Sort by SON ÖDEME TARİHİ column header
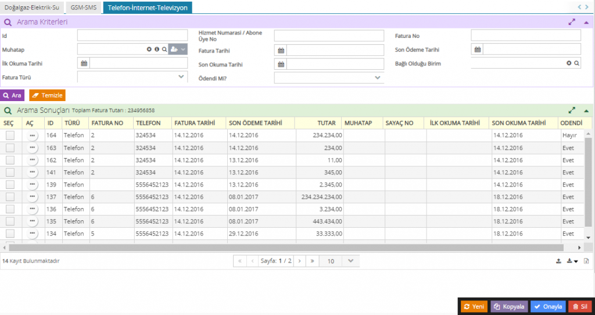Viewport: 595px width, 315px height. point(256,123)
